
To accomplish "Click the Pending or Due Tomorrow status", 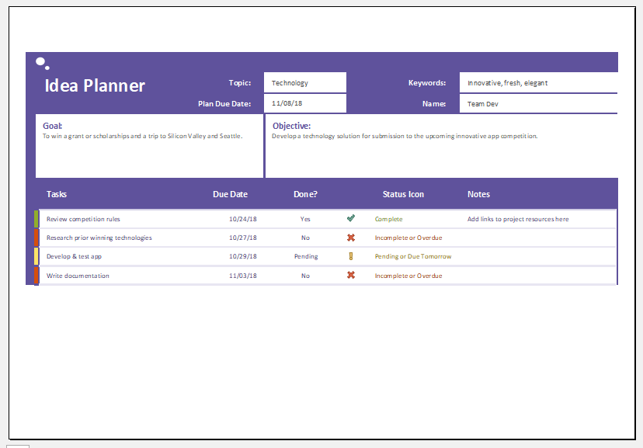I will [x=413, y=256].
